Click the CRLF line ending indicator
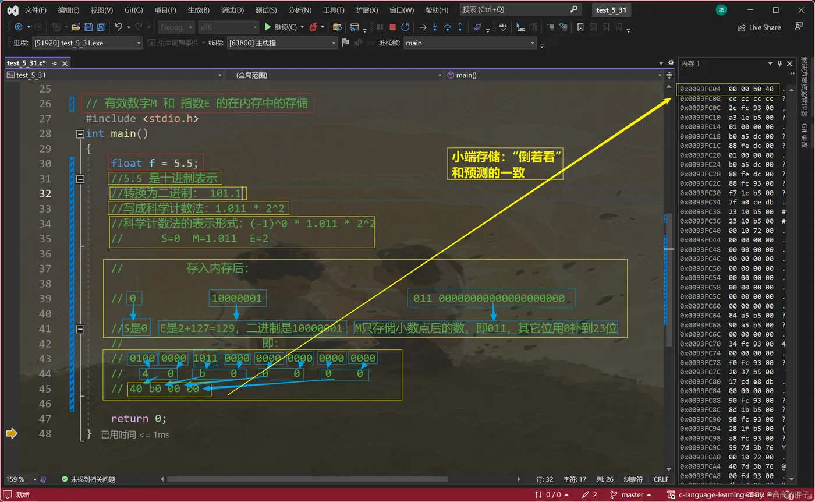This screenshot has width=815, height=502. tap(661, 479)
